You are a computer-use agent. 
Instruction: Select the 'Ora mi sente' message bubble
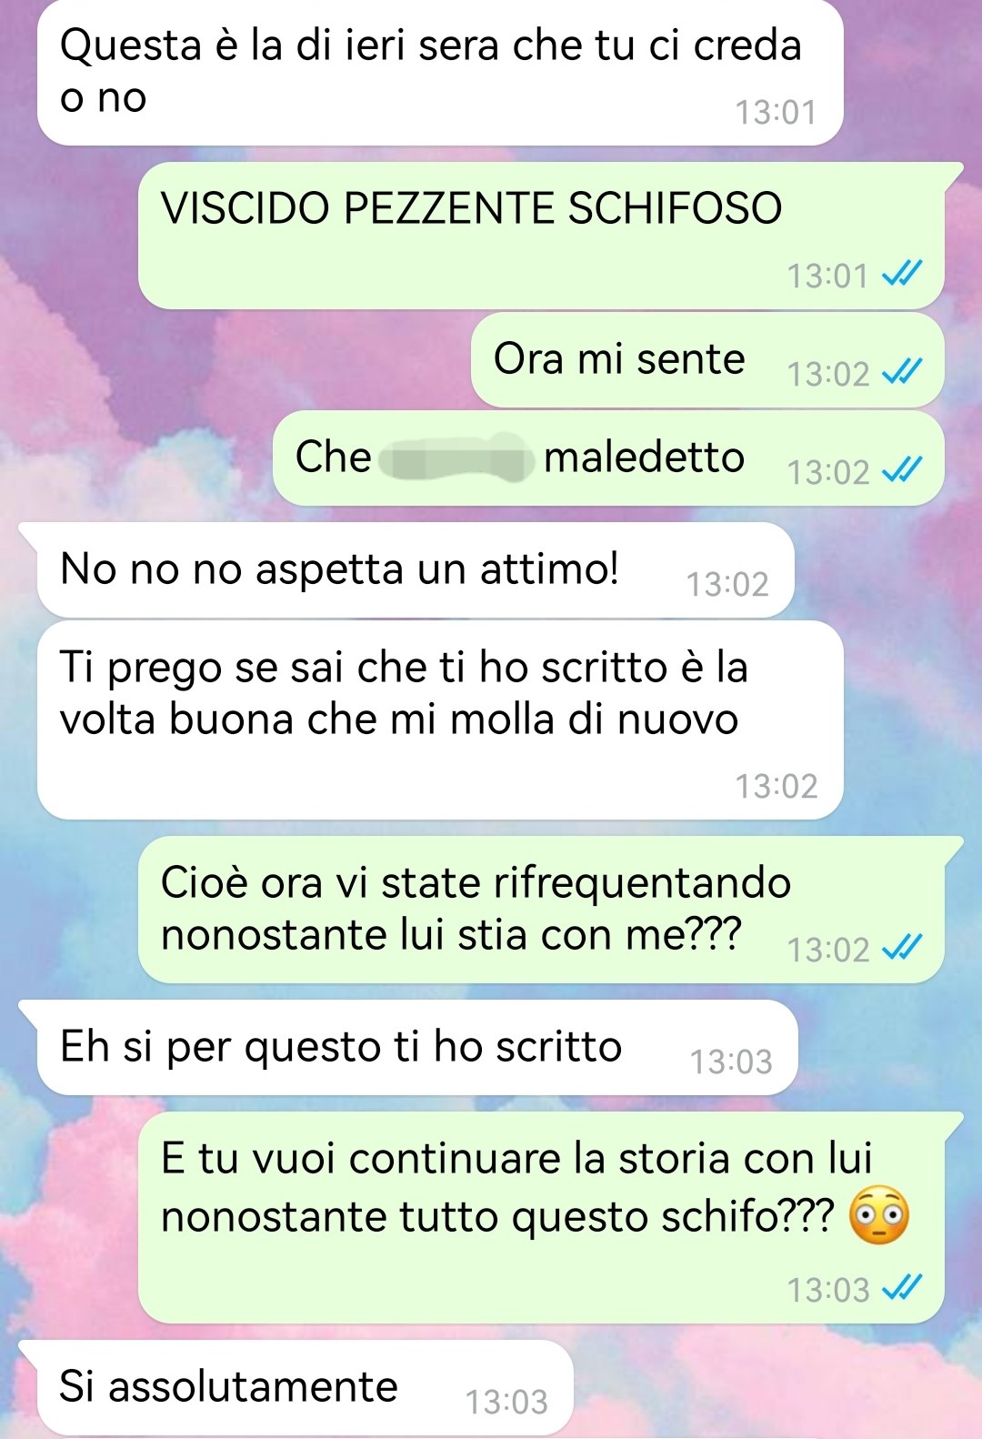[707, 360]
